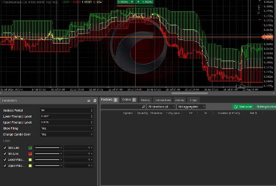This screenshot has width=276, height=186.
Task: Click the TP column header
Action: tap(190, 113)
